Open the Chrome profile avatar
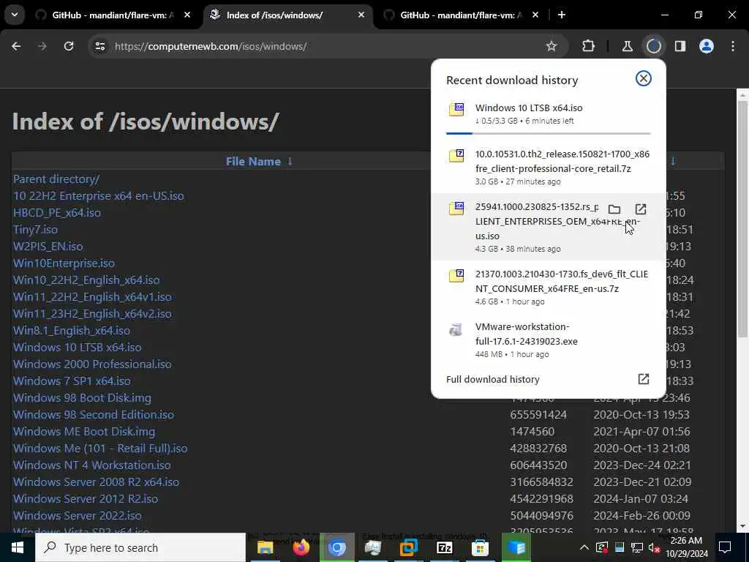Screen dimensions: 749x562 pos(707,46)
